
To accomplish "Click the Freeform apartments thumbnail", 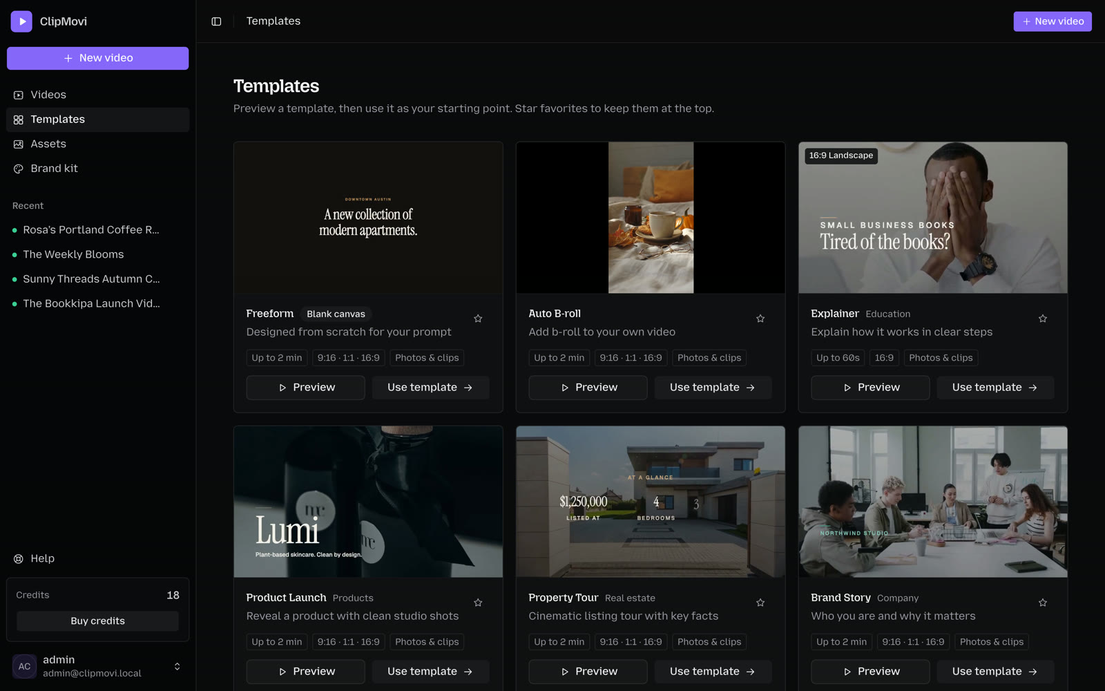I will click(368, 218).
